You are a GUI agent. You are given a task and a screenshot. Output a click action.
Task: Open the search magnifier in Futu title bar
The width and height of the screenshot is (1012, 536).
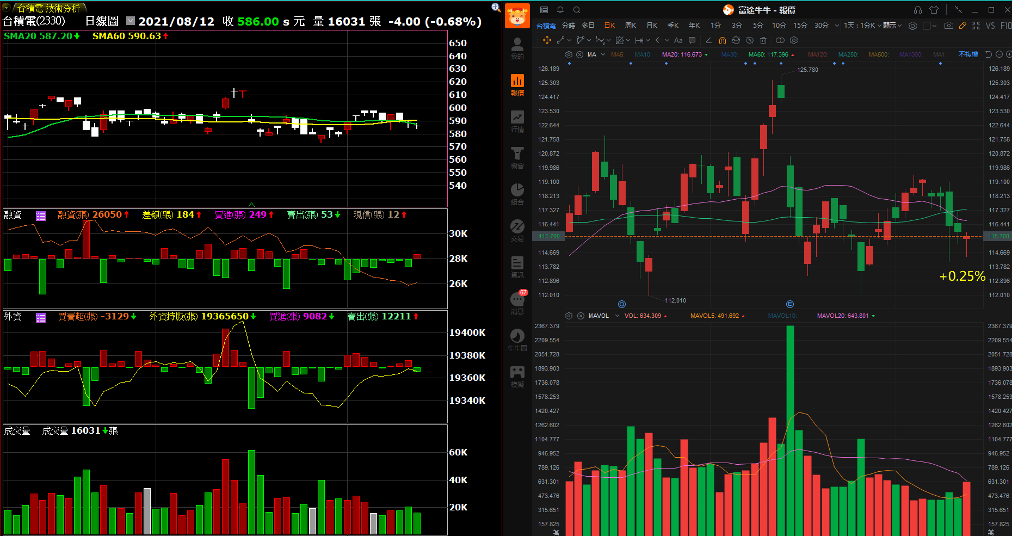coord(577,10)
